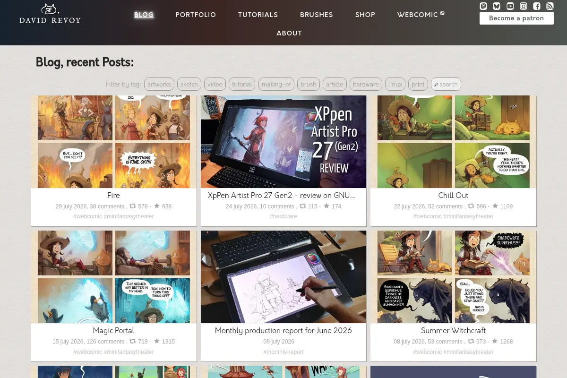Open the Magic Portal post title
This screenshot has height=378, width=567.
tap(113, 330)
